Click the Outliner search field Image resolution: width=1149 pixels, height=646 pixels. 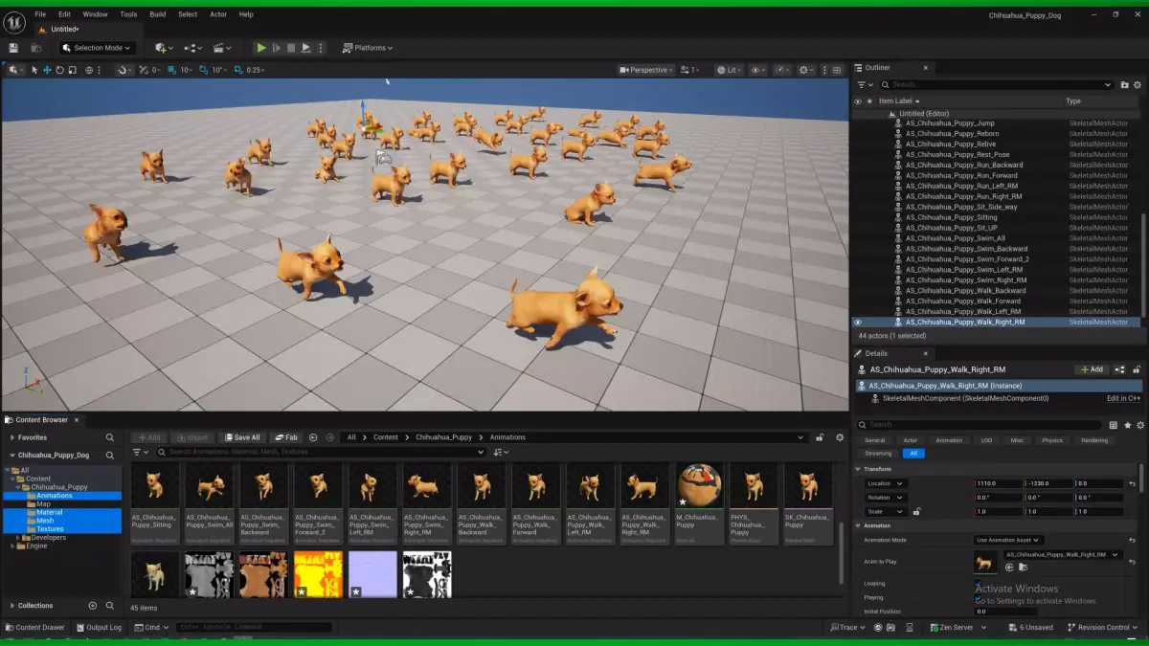997,85
